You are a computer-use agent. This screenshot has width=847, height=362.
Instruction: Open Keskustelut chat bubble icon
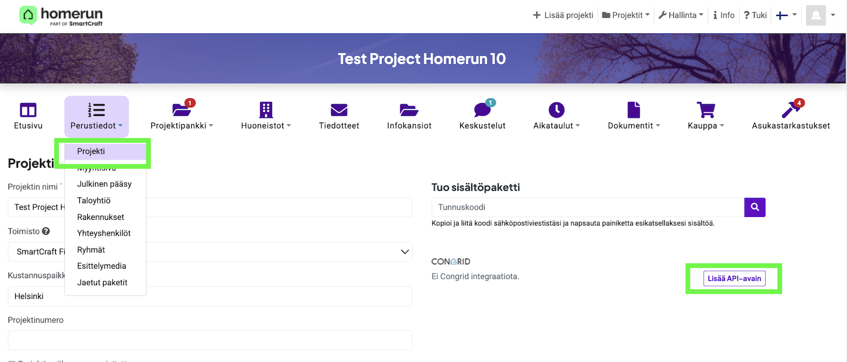coord(482,110)
